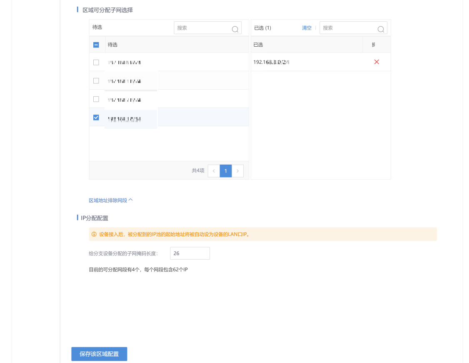This screenshot has height=363, width=469.
Task: Click the 保存该区域配置 button
Action: [x=99, y=354]
